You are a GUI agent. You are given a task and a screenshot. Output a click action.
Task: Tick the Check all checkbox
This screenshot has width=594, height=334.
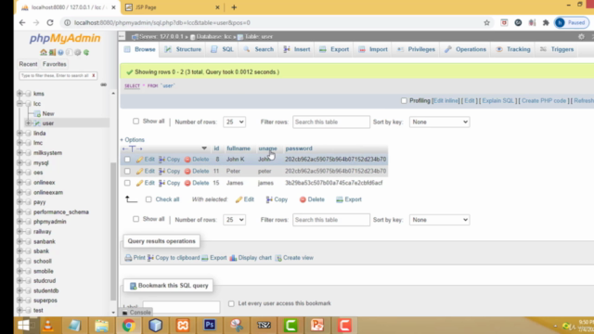148,199
